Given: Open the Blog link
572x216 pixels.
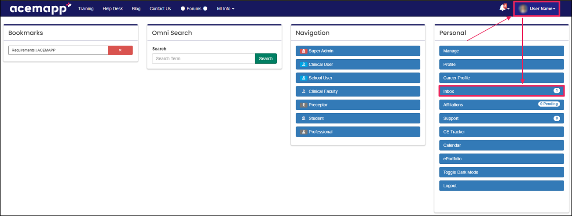Looking at the screenshot, I should coord(136,8).
